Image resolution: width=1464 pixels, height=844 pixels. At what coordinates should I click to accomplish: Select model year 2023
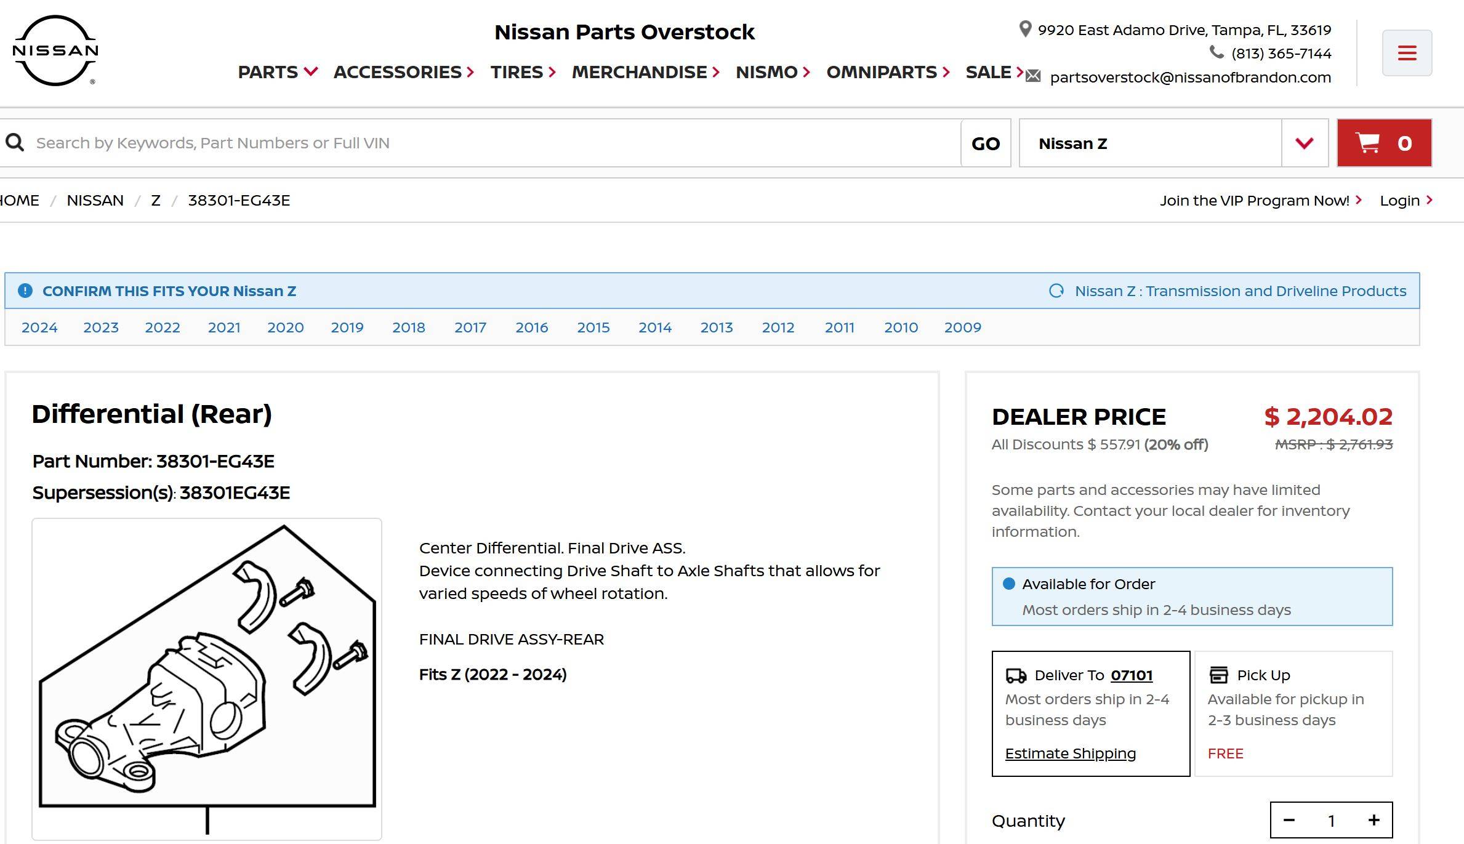click(x=101, y=327)
